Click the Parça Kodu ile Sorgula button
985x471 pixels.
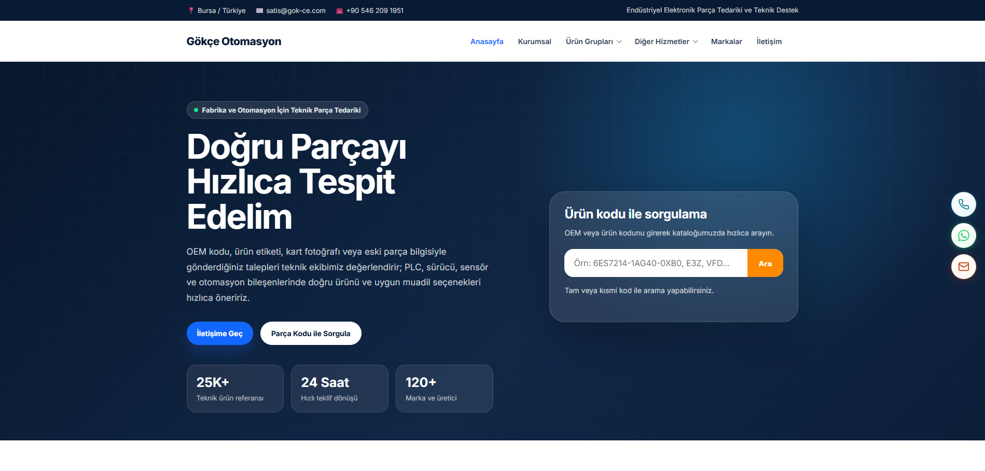(x=311, y=333)
